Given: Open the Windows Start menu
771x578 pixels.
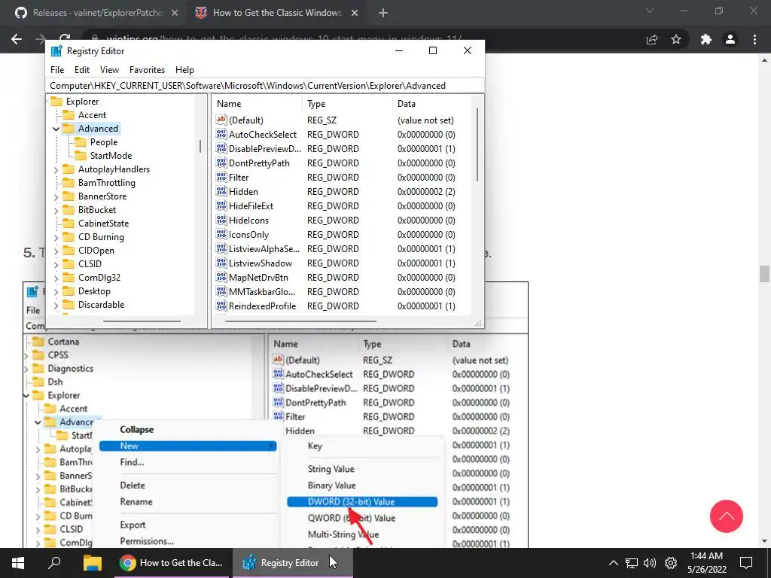Looking at the screenshot, I should tap(18, 563).
